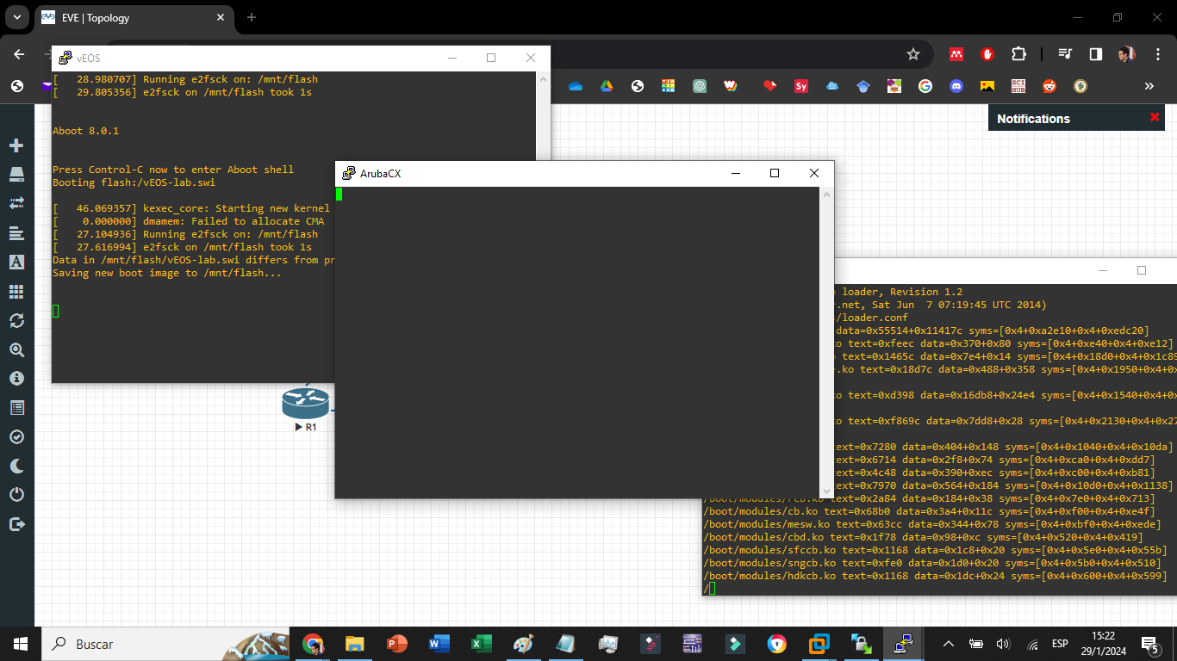Open the red hand ad-blocker extension icon

tap(987, 54)
